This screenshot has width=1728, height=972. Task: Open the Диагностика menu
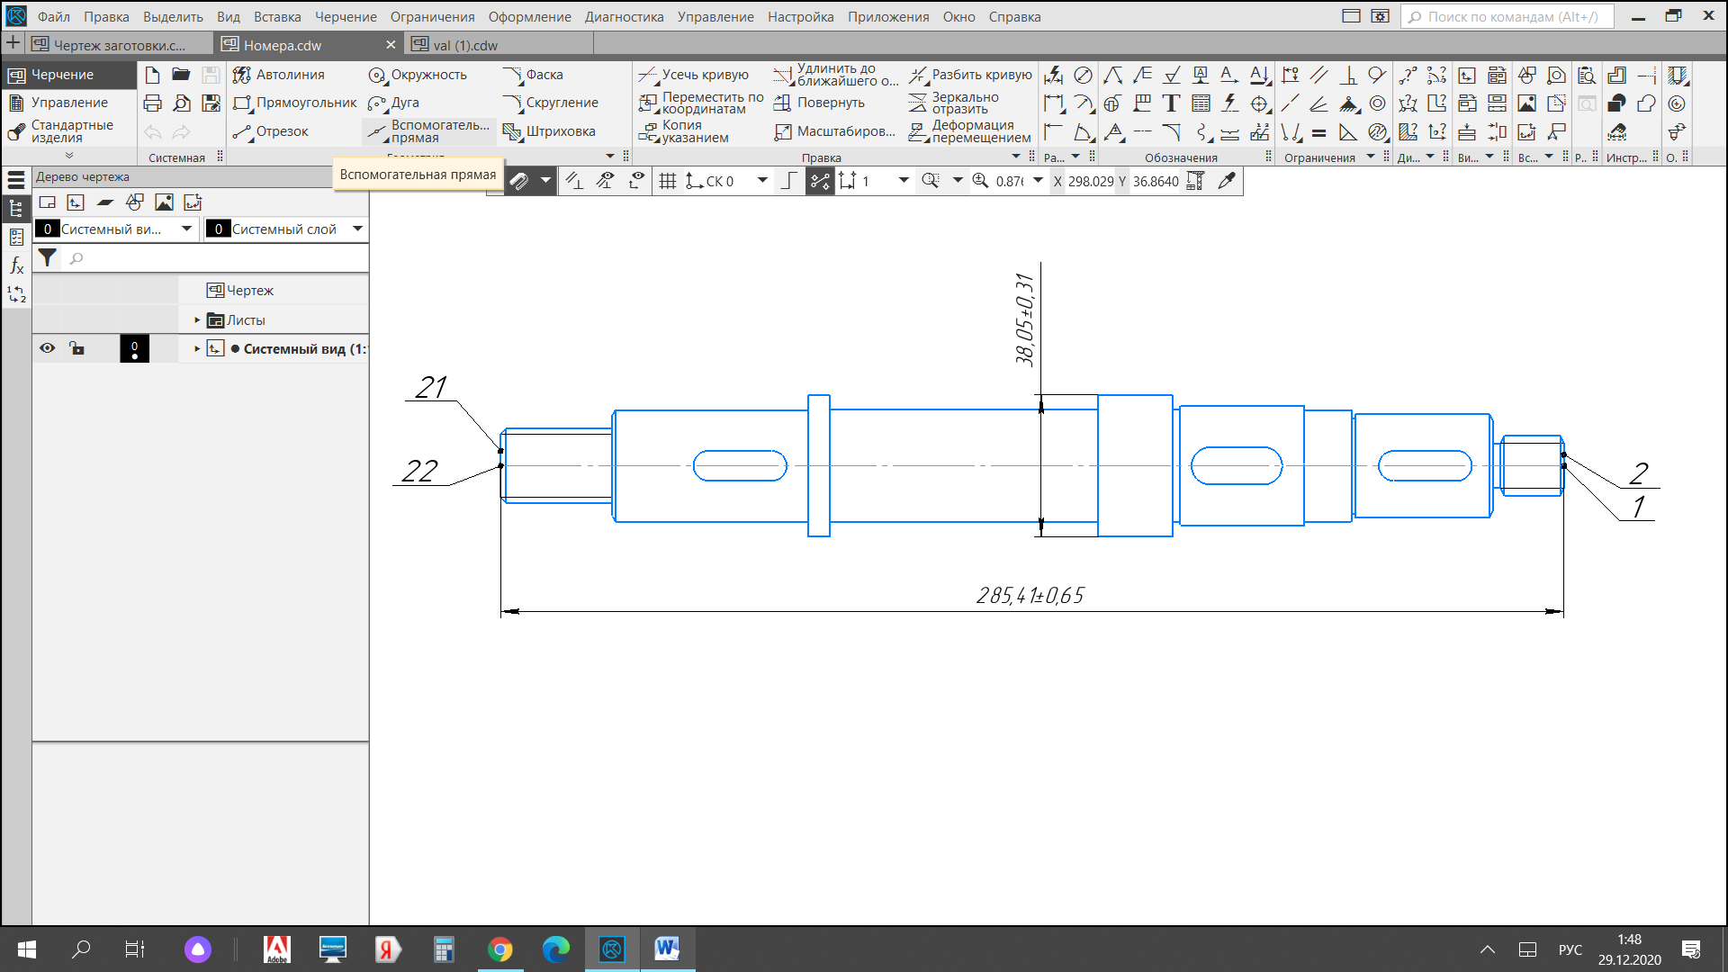point(624,17)
